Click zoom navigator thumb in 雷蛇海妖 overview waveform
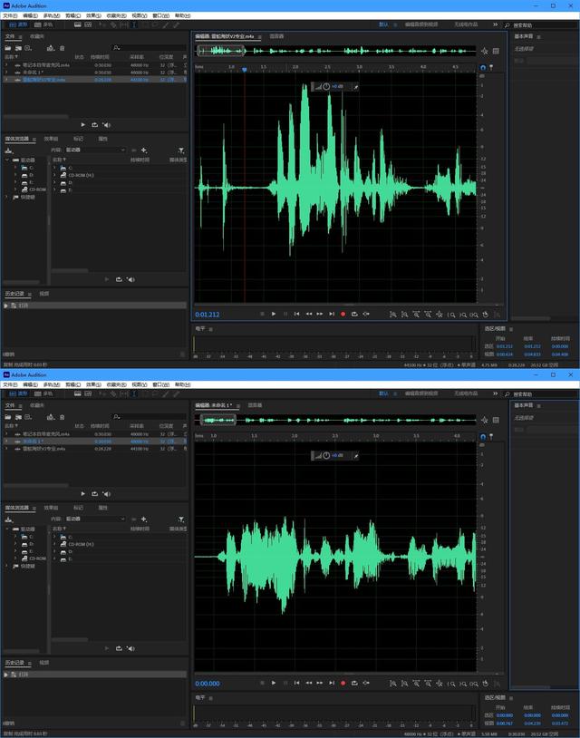 (x=221, y=51)
